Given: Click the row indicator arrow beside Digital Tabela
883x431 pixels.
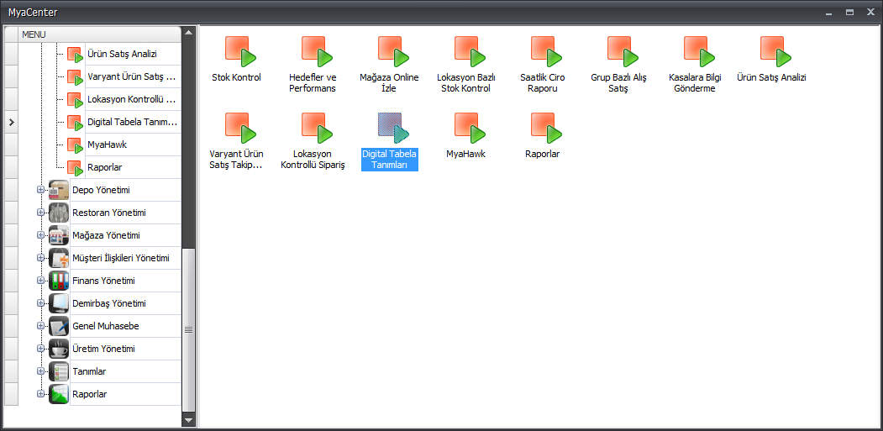Looking at the screenshot, I should [11, 122].
